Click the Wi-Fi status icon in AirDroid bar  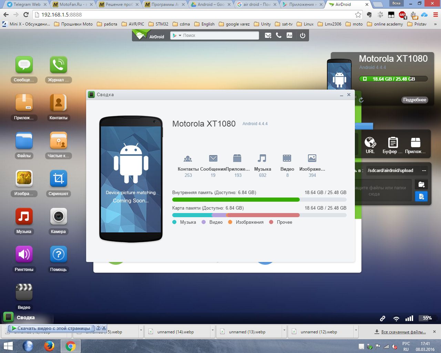pos(396,319)
